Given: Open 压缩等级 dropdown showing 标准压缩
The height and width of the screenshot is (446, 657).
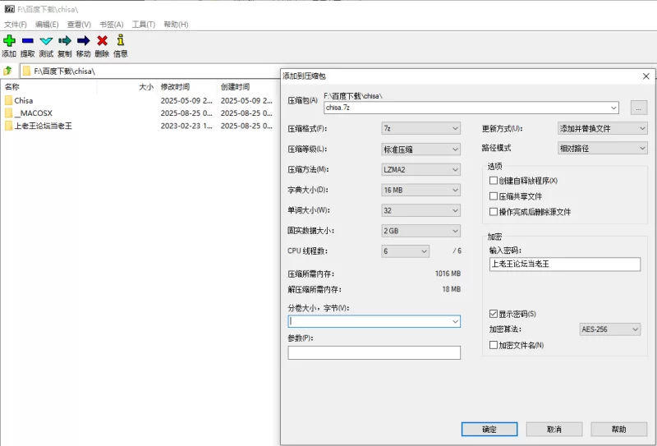Looking at the screenshot, I should [x=420, y=149].
